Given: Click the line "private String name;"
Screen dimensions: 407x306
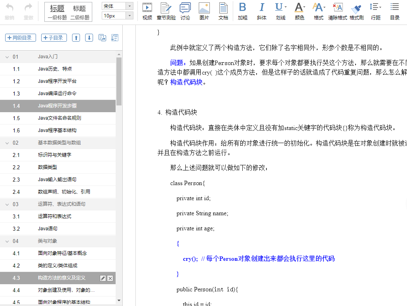Looking at the screenshot, I should tap(202, 214).
